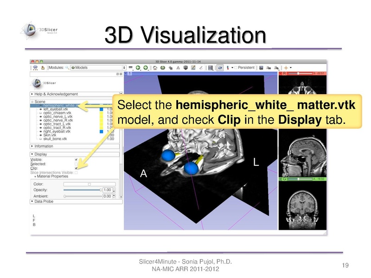Enable the Clip checkbox
This screenshot has height=278, width=371.
(x=76, y=168)
